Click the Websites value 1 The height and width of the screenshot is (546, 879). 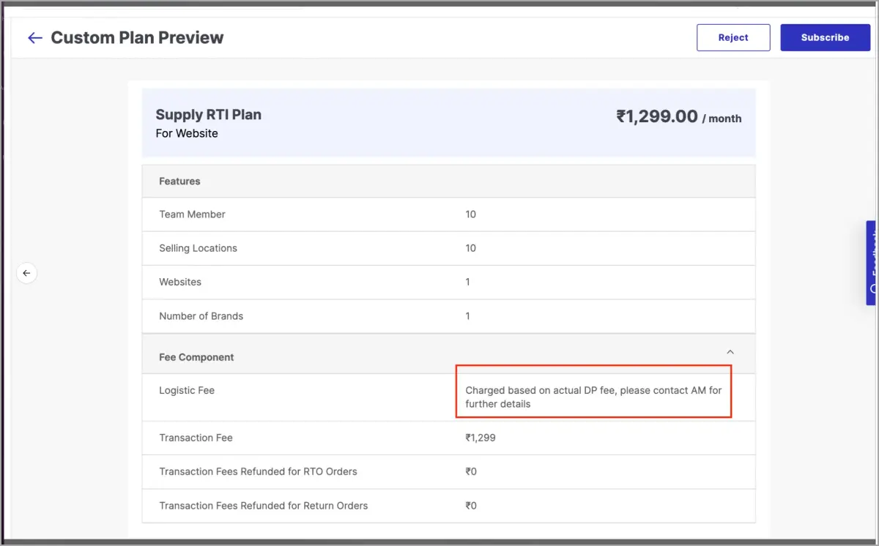pos(467,282)
